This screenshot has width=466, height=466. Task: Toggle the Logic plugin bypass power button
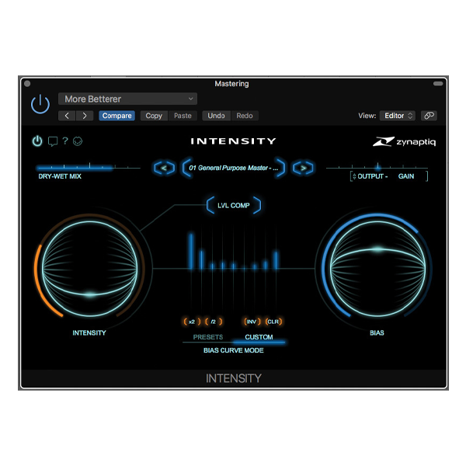[40, 104]
